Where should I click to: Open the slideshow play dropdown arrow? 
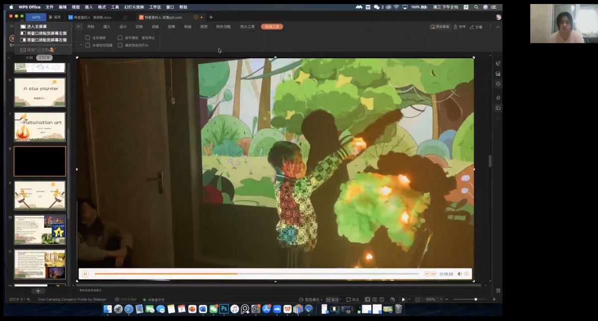pyautogui.click(x=409, y=299)
